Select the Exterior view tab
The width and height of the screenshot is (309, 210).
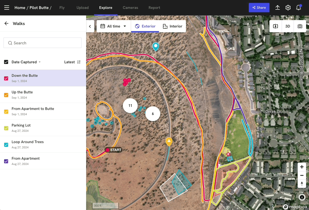coord(145,26)
